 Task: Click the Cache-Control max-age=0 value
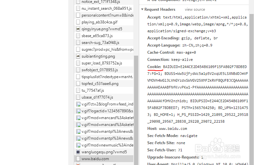(x=186, y=52)
